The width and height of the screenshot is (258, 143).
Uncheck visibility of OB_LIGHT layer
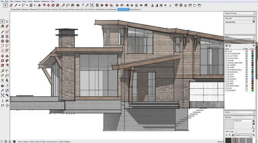247,74
